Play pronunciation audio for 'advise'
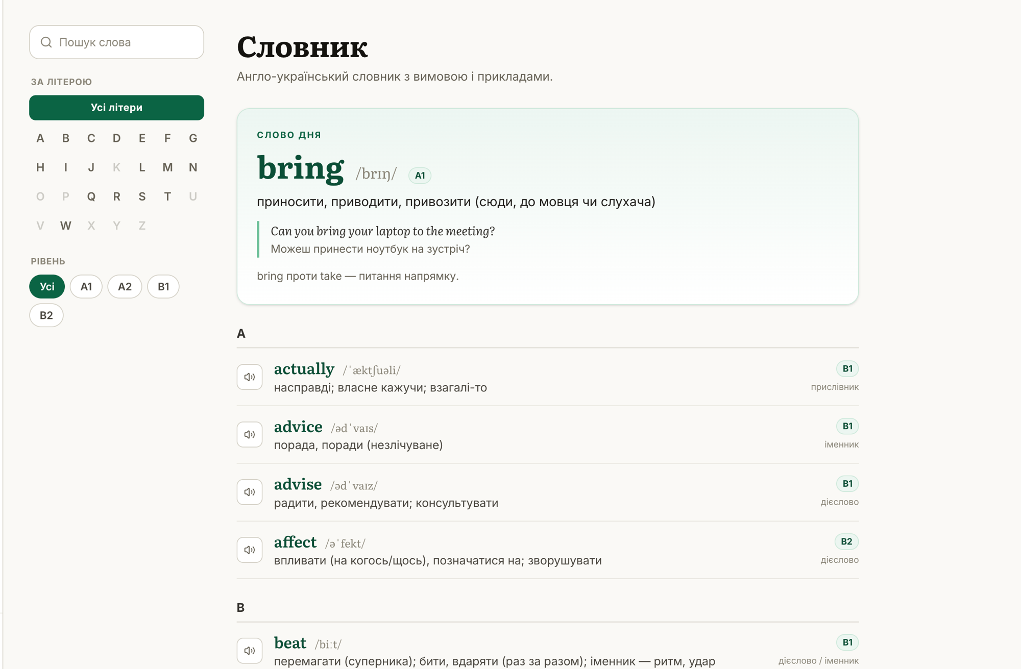This screenshot has width=1021, height=669. [250, 492]
